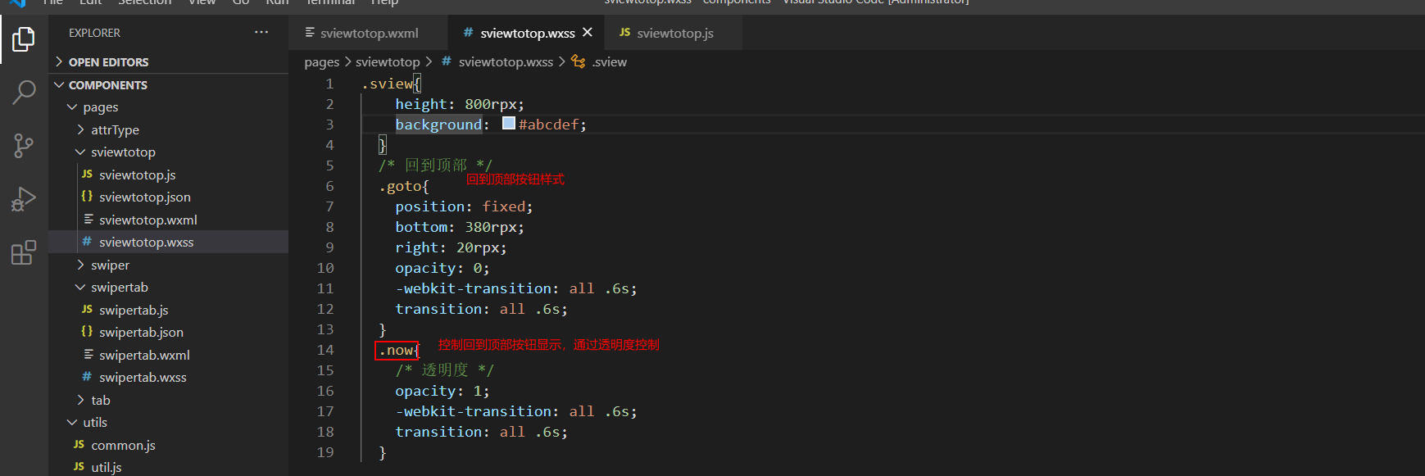
Task: Click JS icon of swipertab.js file
Action: tap(87, 310)
